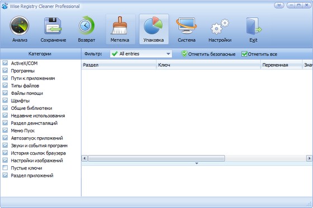Image resolution: width=313 pixels, height=208 pixels.
Task: Open Возврат restore tool
Action: pos(87,29)
